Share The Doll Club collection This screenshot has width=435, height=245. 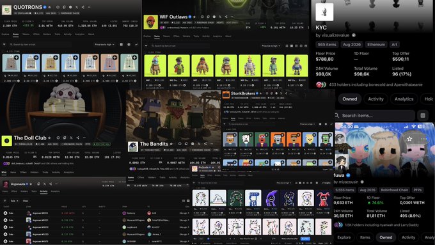pos(77,138)
